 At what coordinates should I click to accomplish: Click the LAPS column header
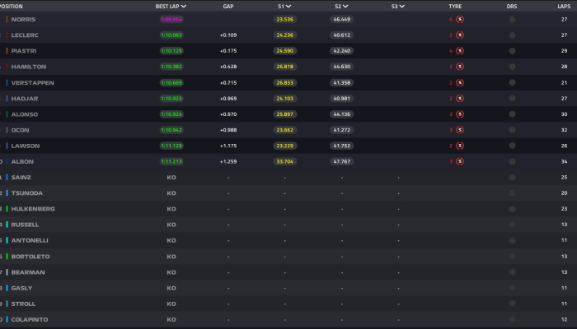[x=564, y=6]
